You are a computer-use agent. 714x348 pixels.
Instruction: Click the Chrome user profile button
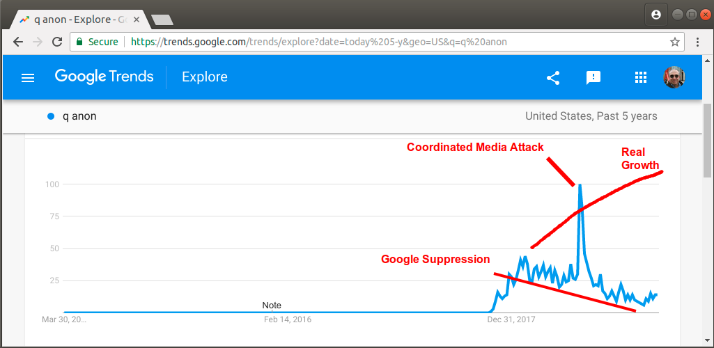[x=656, y=15]
